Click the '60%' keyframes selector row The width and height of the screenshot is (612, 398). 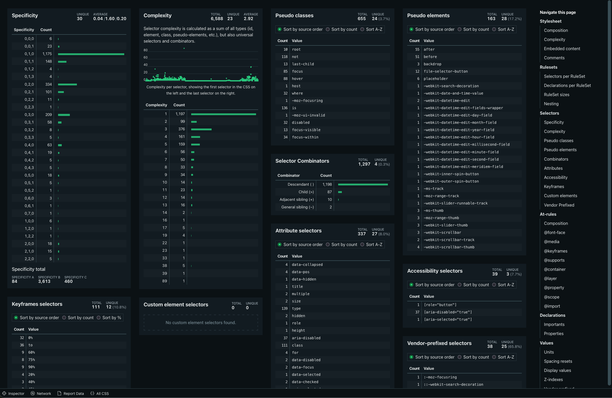point(69,352)
